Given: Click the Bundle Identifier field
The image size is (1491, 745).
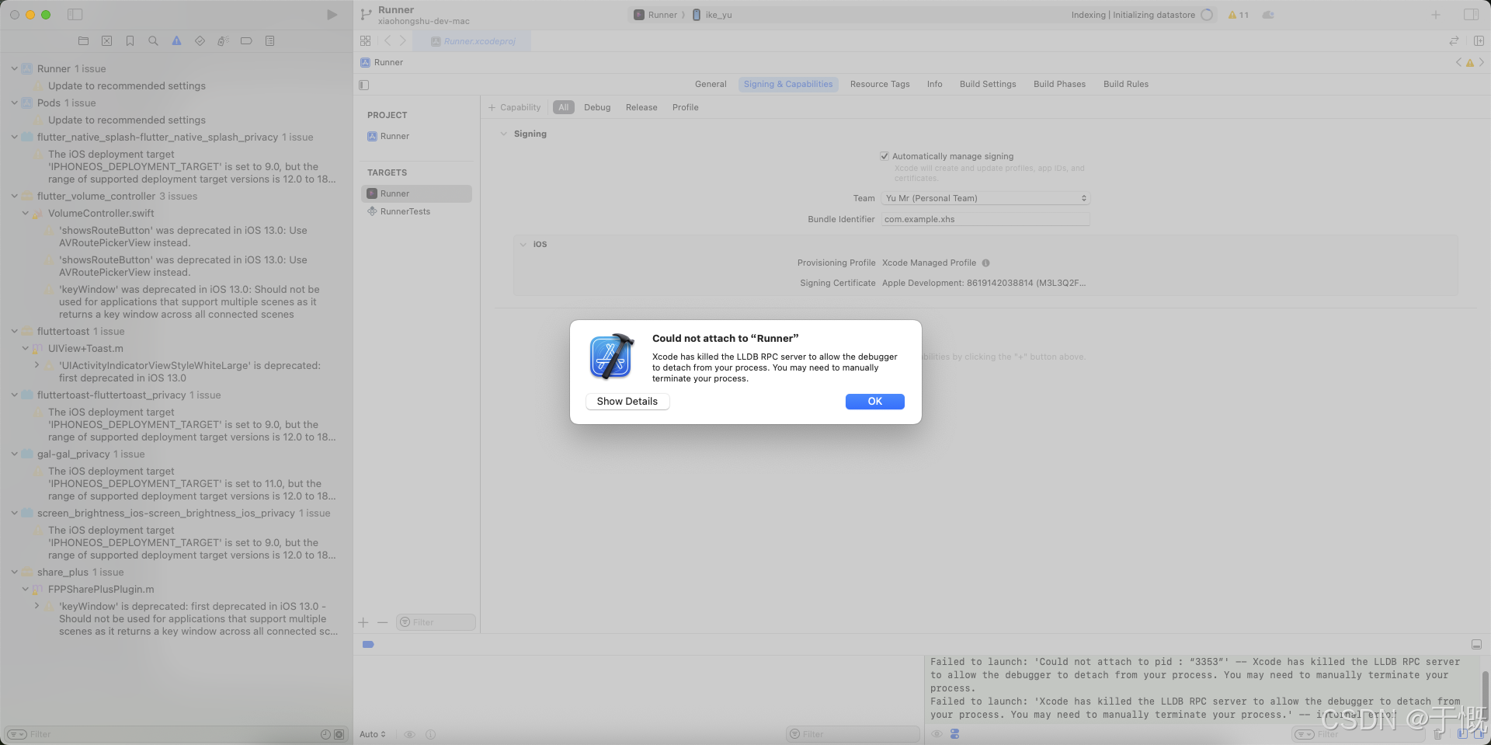Looking at the screenshot, I should [985, 219].
